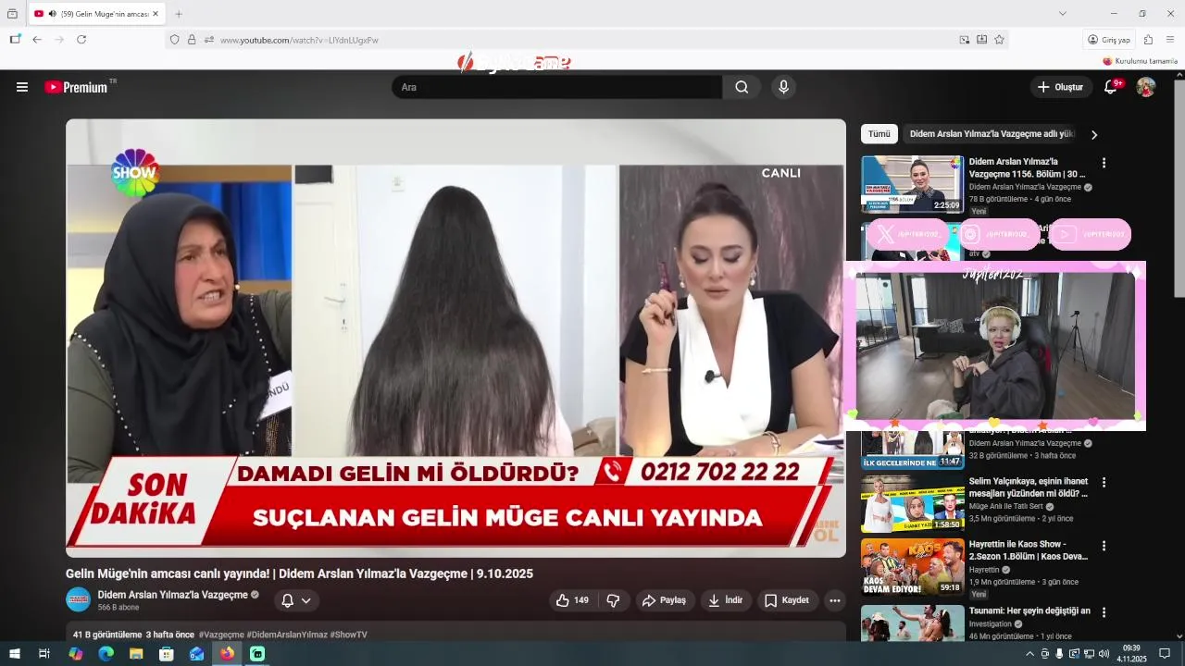The image size is (1185, 666).
Task: List all tabs with the chevron
Action: click(x=1063, y=14)
